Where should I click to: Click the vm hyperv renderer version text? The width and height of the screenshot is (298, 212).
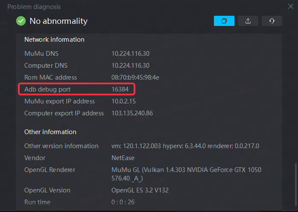(x=185, y=146)
